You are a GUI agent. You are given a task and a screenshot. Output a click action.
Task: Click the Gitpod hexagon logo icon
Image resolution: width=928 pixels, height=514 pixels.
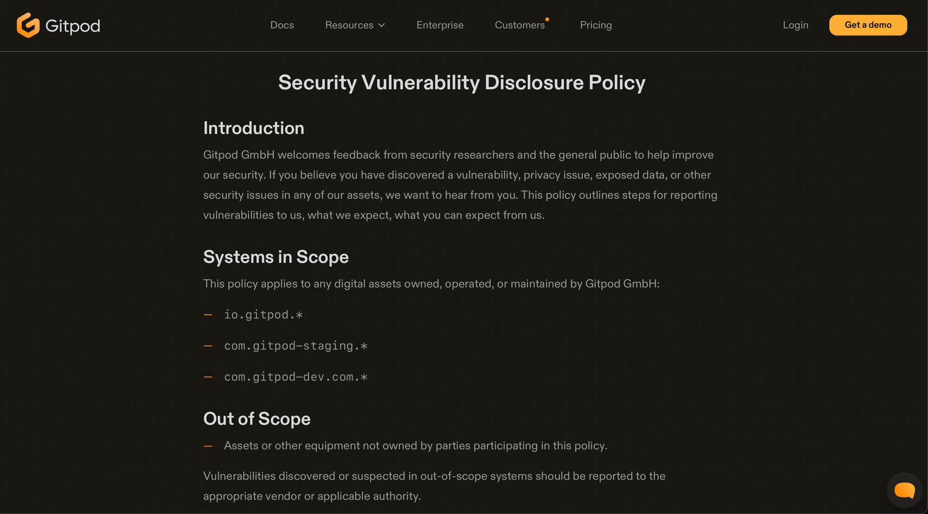[28, 25]
